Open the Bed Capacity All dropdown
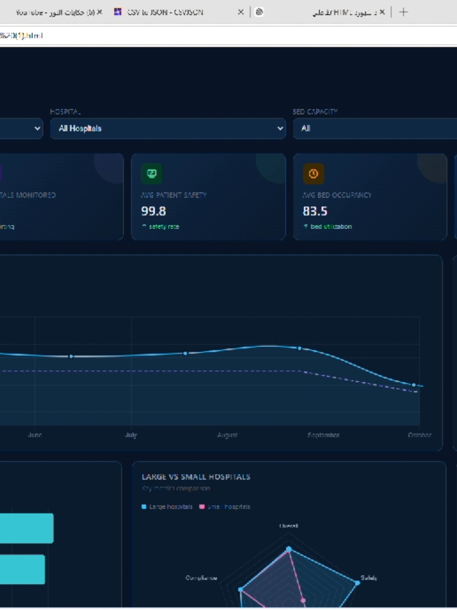Viewport: 457px width, 610px height. pyautogui.click(x=375, y=129)
